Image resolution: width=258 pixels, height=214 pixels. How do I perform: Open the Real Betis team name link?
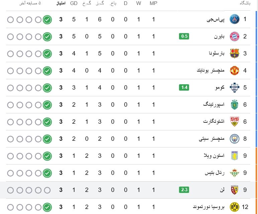[x=214, y=173]
